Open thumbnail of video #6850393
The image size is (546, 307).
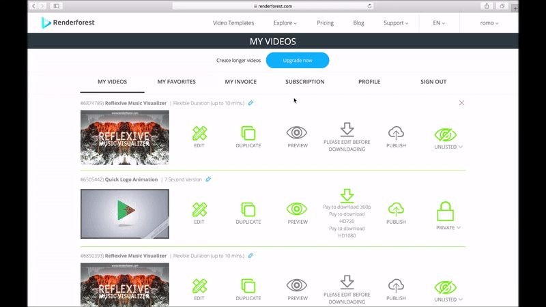coord(125,284)
